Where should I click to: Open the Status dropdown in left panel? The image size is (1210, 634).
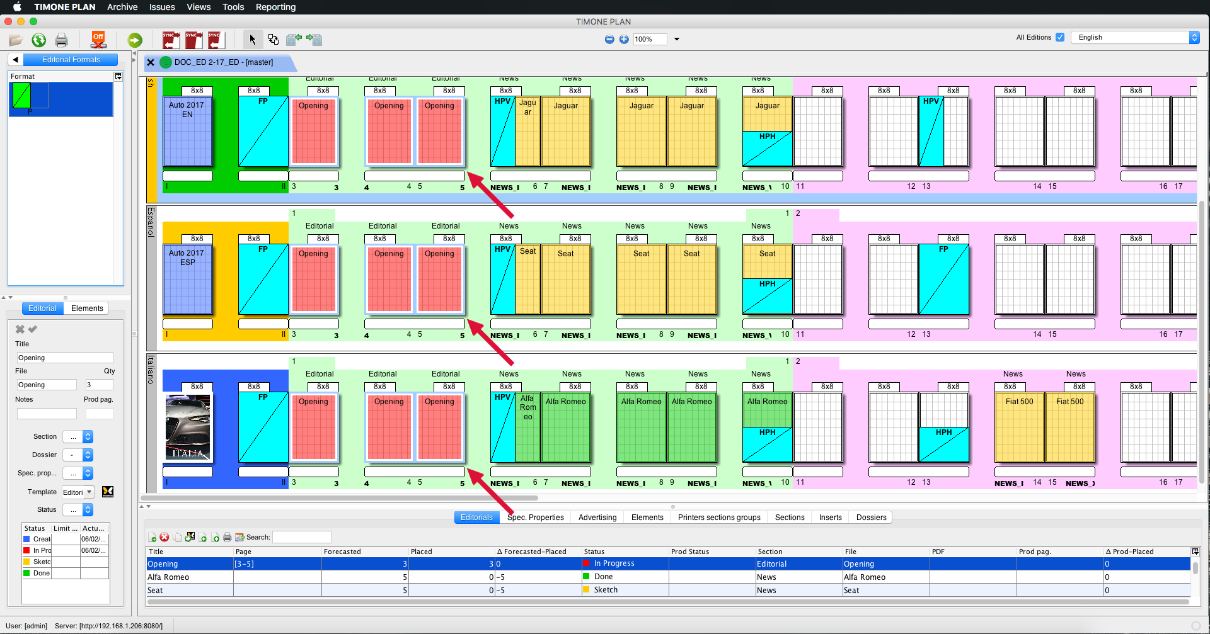click(x=88, y=509)
